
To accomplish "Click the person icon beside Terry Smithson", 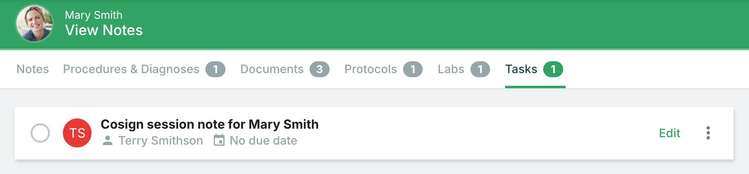I will tap(107, 141).
